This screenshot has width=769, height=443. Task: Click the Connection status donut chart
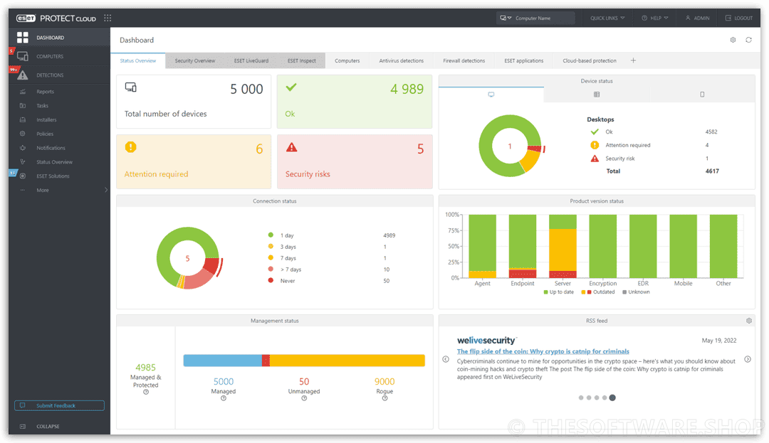[x=189, y=258]
